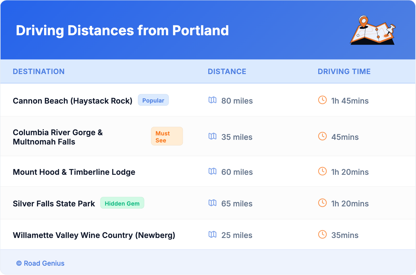Click the clock icon beside 1h 45mins

(x=322, y=100)
